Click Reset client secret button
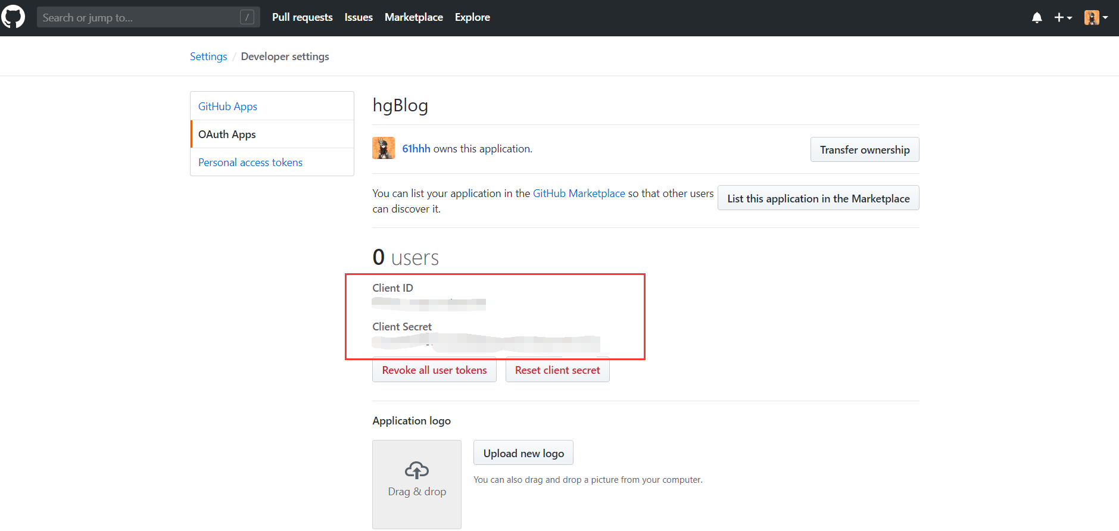Screen dimensions: 1119x531 point(557,370)
